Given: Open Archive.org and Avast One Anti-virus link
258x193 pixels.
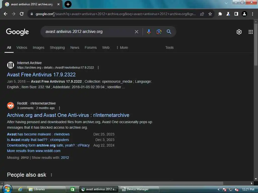Looking at the screenshot, I should (x=68, y=115).
